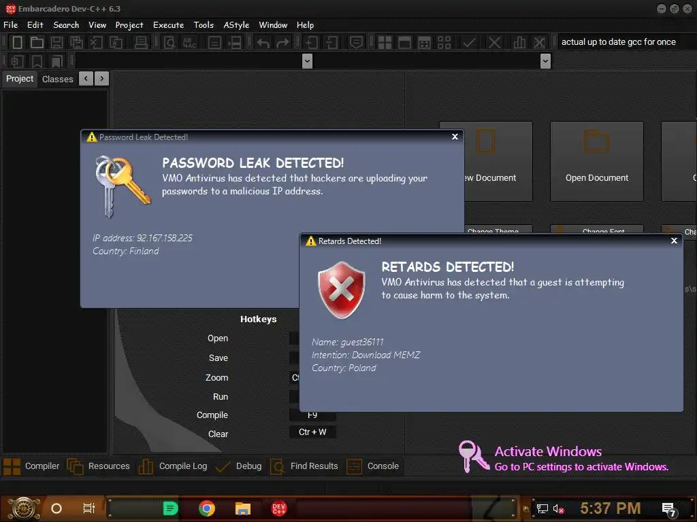Image resolution: width=697 pixels, height=522 pixels.
Task: Click the Intention: Download MEMZ text
Action: pos(366,355)
